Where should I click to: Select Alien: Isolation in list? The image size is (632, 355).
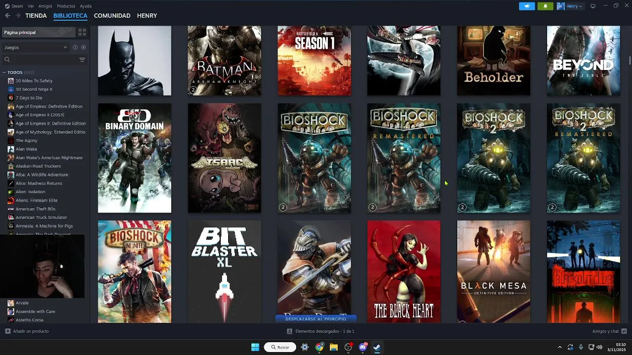pyautogui.click(x=30, y=192)
